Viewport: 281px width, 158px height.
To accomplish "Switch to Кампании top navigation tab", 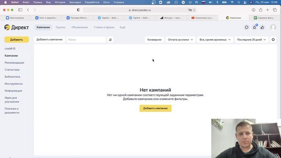I will (x=43, y=27).
